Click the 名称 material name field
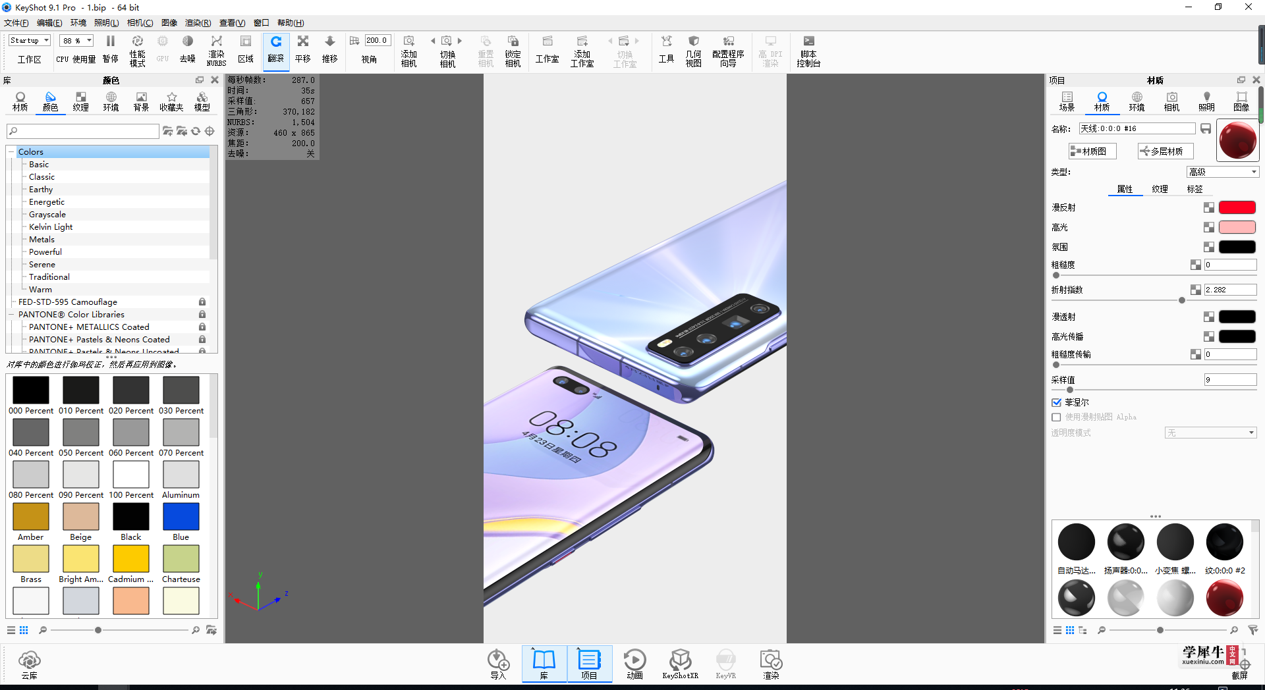The image size is (1265, 690). coord(1137,128)
